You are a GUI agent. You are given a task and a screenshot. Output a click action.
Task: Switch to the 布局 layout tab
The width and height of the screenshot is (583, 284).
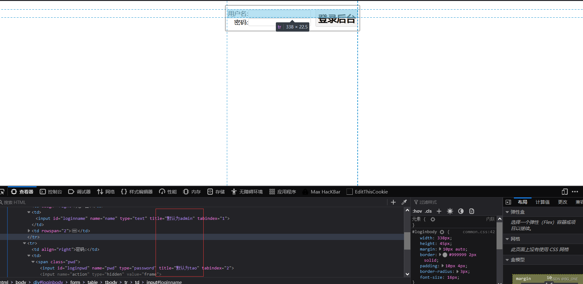tap(523, 202)
